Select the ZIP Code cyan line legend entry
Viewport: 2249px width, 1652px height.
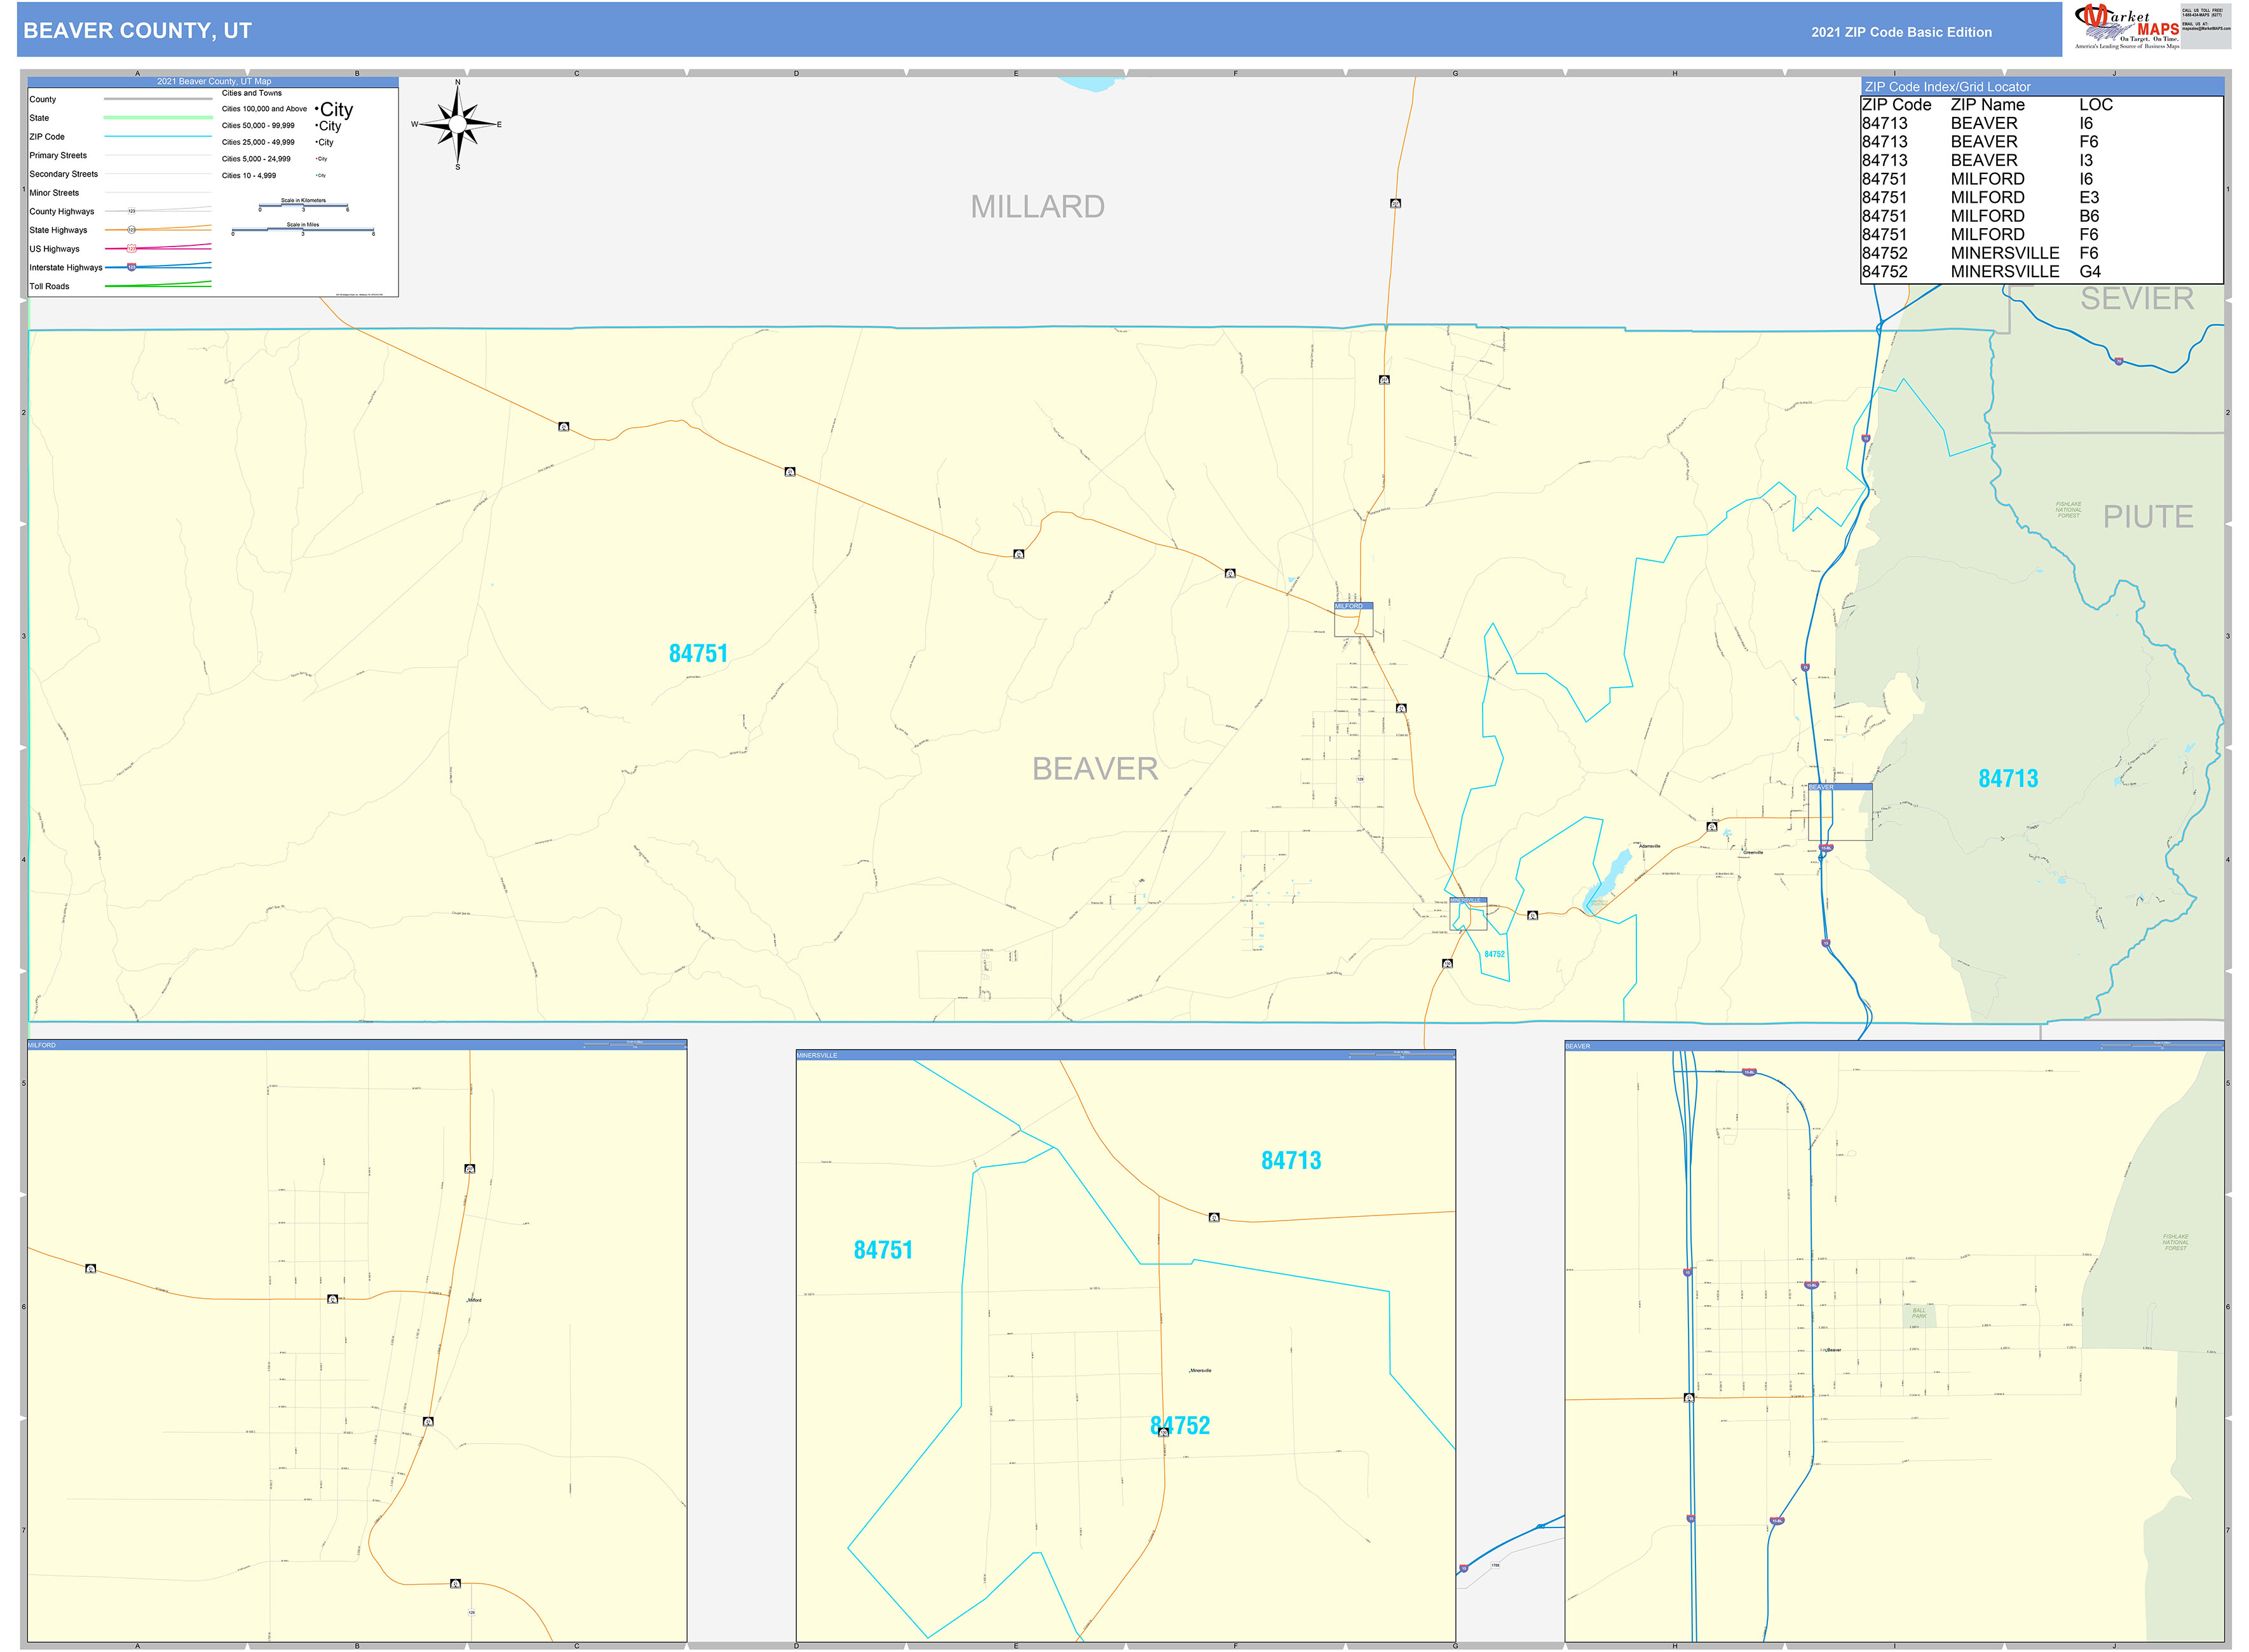pos(159,136)
